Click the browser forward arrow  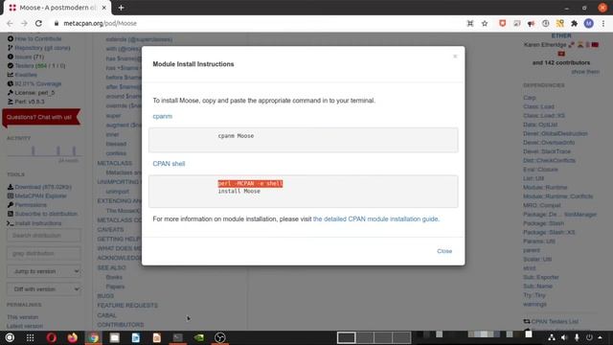pos(24,23)
